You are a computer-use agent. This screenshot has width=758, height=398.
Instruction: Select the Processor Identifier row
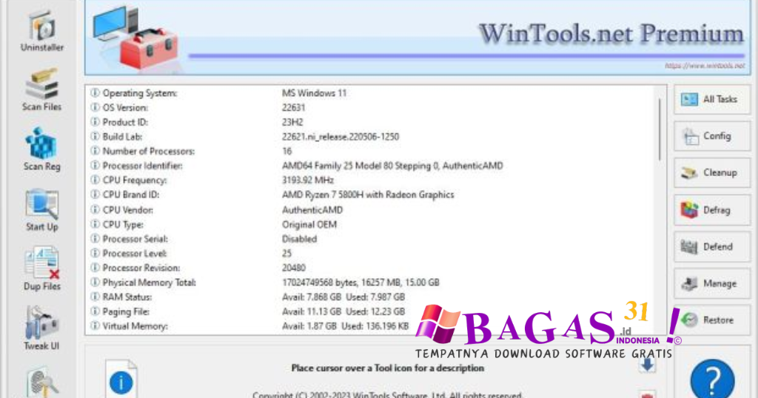[372, 166]
